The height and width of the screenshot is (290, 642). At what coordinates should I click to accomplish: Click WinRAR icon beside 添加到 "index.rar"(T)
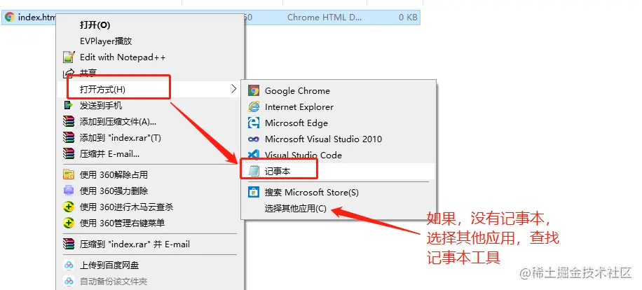pyautogui.click(x=69, y=138)
